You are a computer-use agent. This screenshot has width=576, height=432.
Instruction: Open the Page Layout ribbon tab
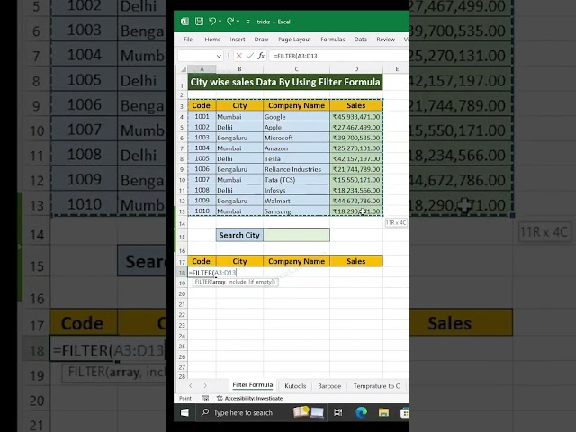(294, 40)
